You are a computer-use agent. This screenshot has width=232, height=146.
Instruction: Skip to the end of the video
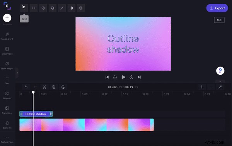pyautogui.click(x=139, y=77)
